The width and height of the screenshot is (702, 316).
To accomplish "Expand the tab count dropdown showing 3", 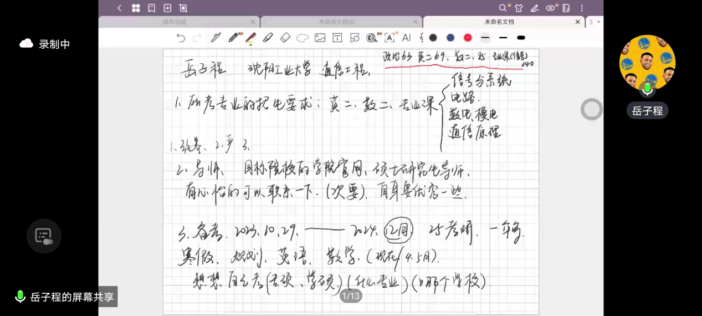I will [595, 22].
